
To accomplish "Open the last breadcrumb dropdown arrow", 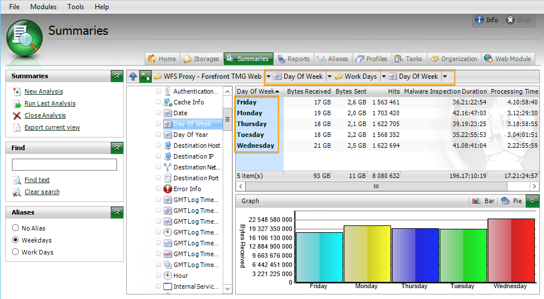I will point(445,76).
